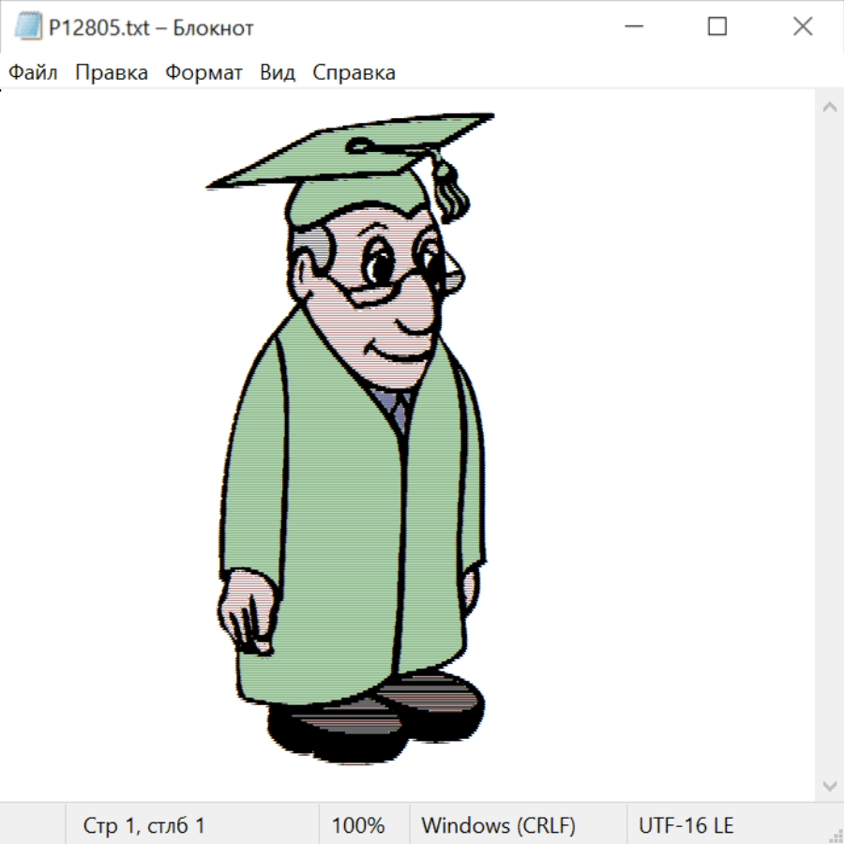Click the Windows (CRLF) line ending indicator
This screenshot has height=844, width=844.
[498, 825]
